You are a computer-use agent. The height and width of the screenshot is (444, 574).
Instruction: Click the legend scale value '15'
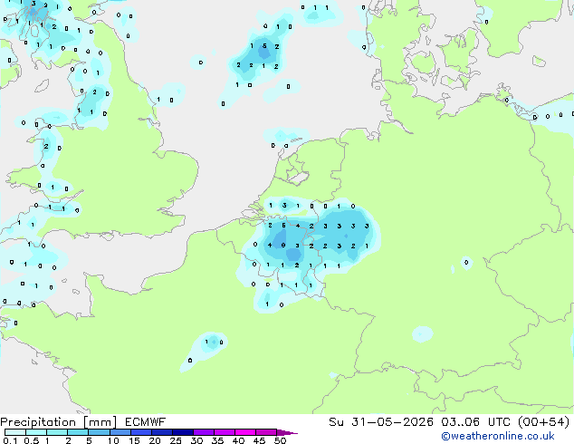[134, 440]
